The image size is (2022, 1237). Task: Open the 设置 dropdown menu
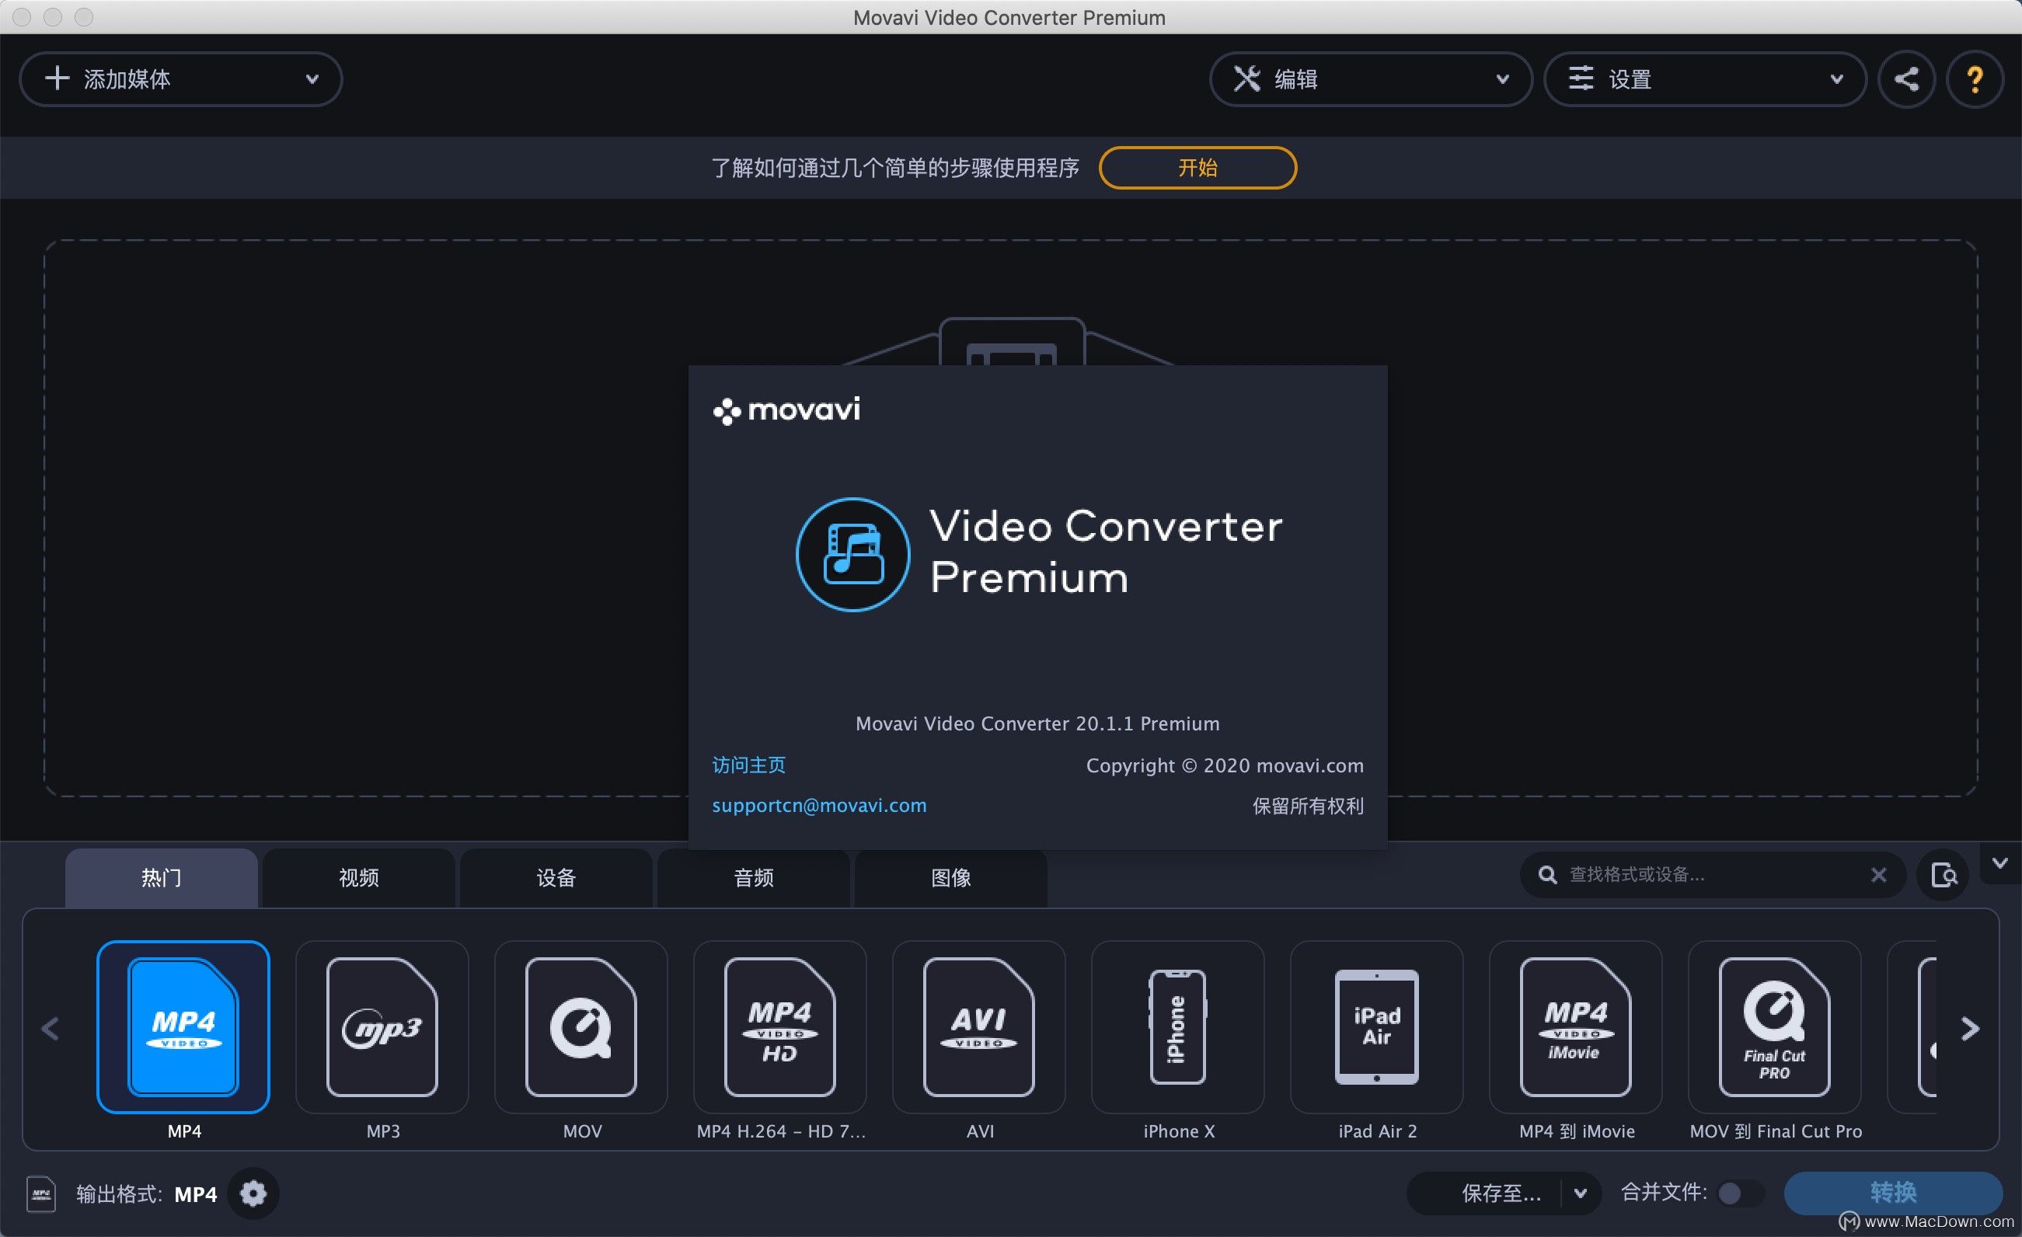click(1704, 78)
